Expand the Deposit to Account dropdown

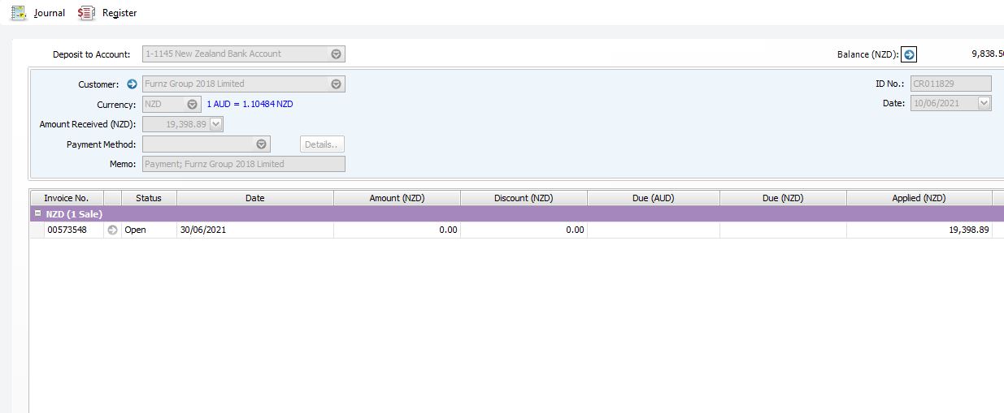click(337, 54)
